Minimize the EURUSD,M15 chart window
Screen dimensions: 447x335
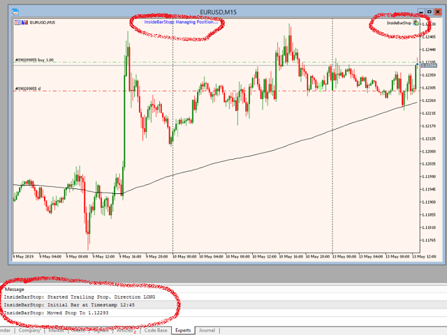(421, 12)
